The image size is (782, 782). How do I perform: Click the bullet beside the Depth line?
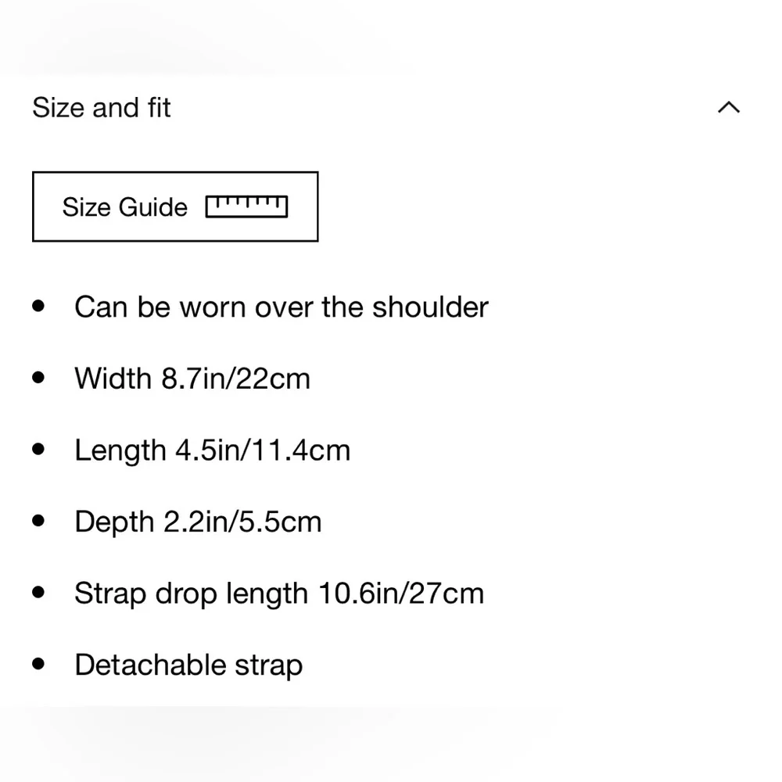pos(39,521)
